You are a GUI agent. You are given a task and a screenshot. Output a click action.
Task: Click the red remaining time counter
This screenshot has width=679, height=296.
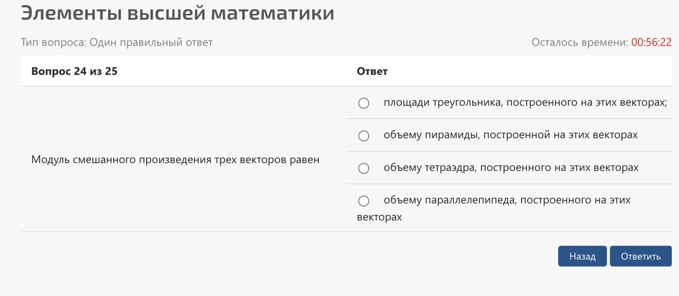coord(651,43)
